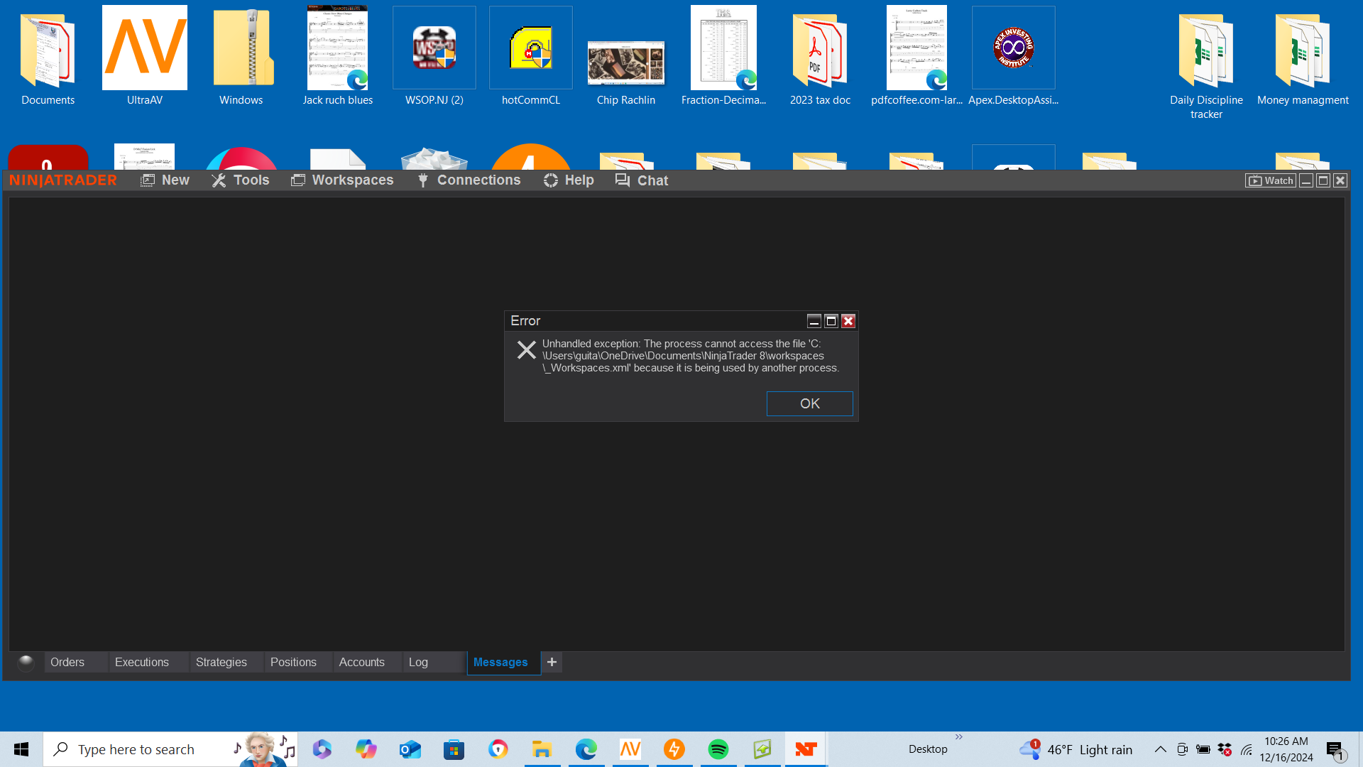Show hidden system tray icons
1363x767 pixels.
pyautogui.click(x=1160, y=749)
